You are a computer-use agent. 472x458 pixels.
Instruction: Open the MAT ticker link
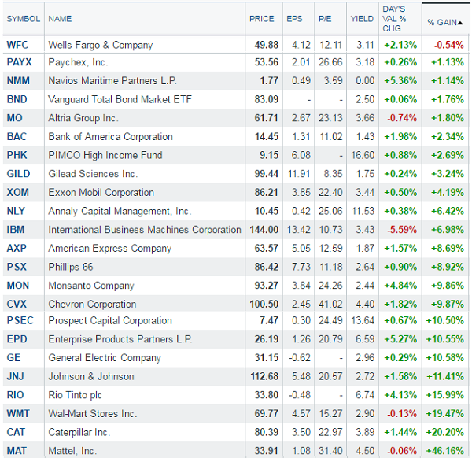click(17, 451)
